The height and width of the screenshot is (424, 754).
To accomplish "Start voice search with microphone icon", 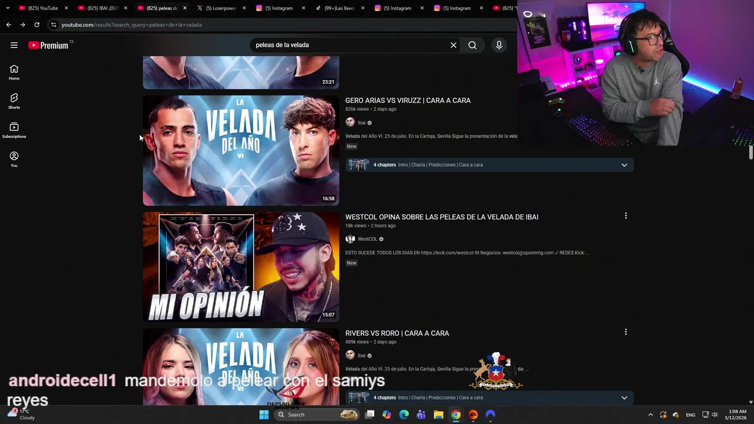I will [x=499, y=45].
